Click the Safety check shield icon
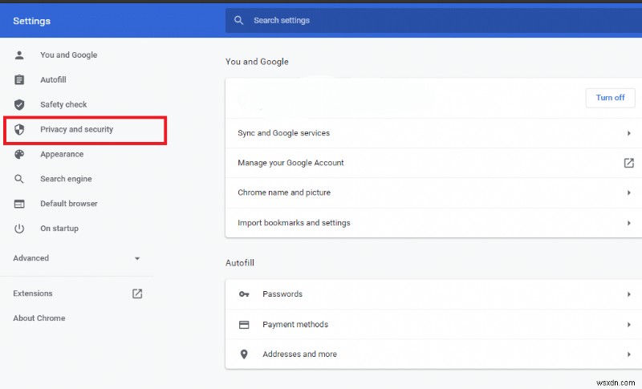The height and width of the screenshot is (389, 642). 20,105
